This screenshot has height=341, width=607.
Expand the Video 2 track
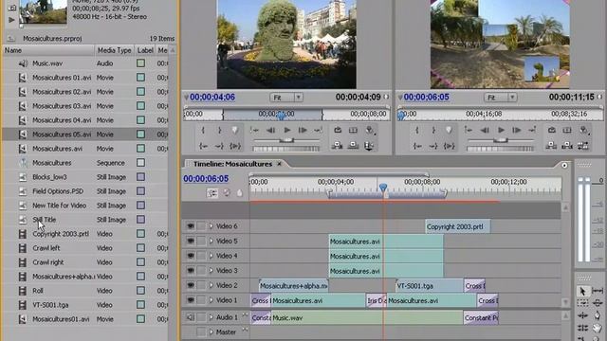(211, 285)
